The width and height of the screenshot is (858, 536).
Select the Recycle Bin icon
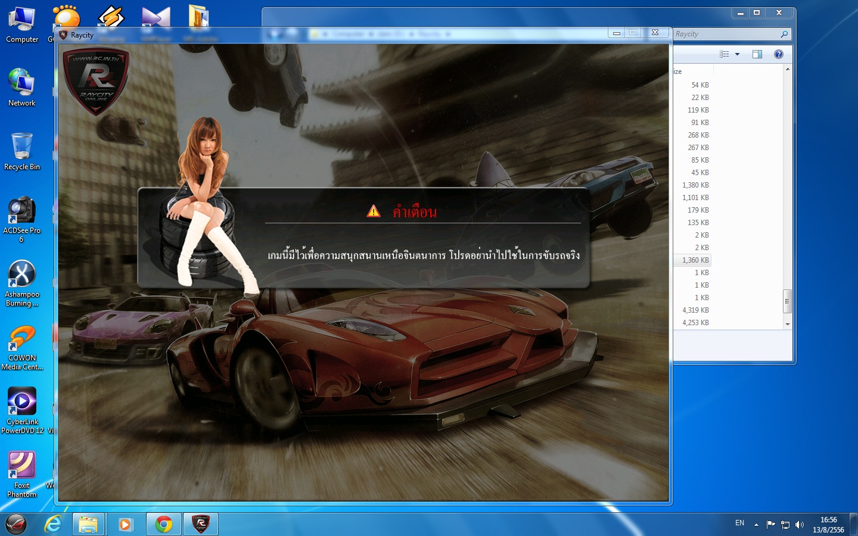click(22, 152)
